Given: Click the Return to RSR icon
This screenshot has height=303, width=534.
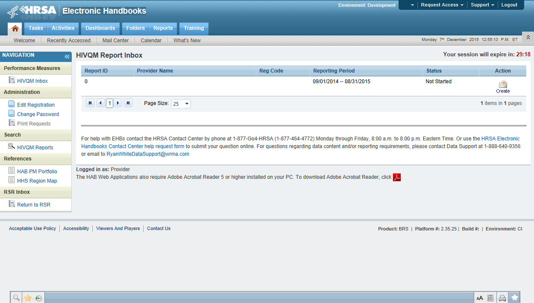Looking at the screenshot, I should (x=12, y=204).
